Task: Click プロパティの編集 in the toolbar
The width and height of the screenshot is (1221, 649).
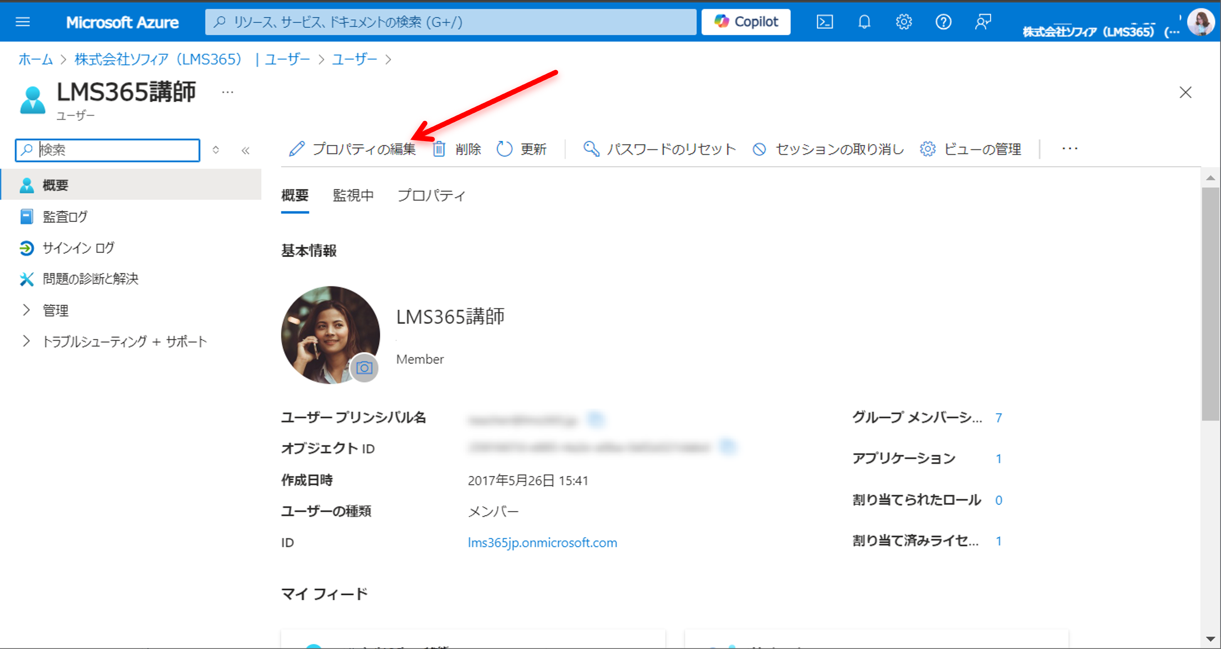Action: 352,149
